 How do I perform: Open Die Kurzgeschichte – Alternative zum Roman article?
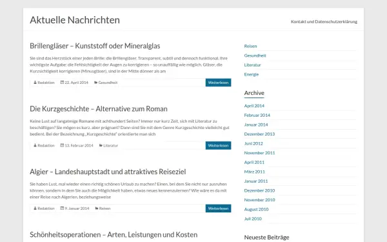click(x=99, y=109)
